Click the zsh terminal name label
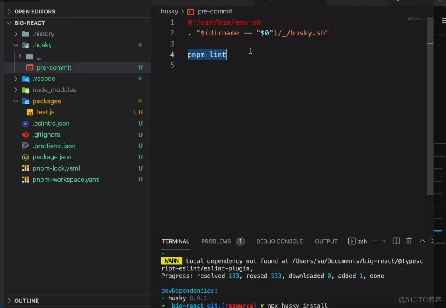446x308 pixels. [362, 241]
